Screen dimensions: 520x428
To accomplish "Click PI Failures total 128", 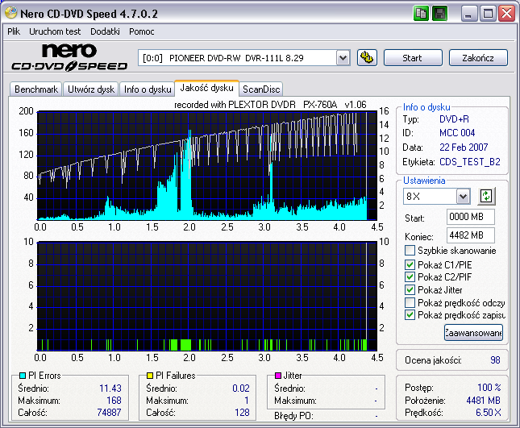I will 242,413.
